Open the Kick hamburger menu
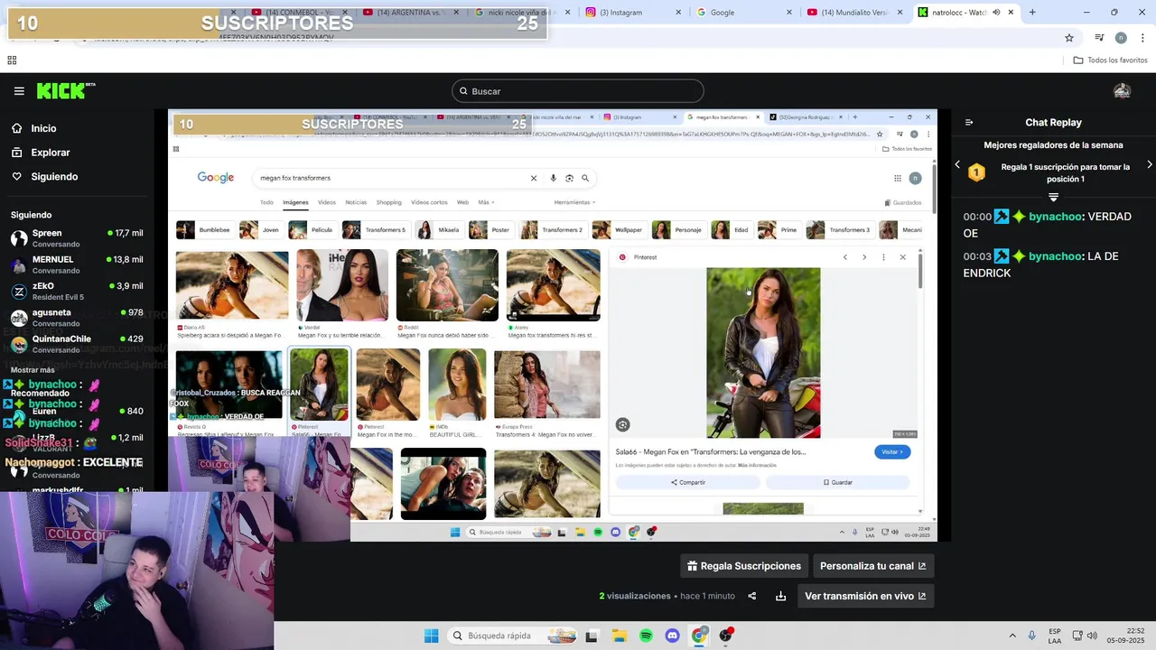Screen dimensions: 1156x650 click(19, 91)
